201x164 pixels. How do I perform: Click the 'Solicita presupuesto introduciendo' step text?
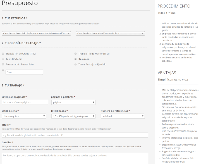pyautogui.click(x=180, y=27)
